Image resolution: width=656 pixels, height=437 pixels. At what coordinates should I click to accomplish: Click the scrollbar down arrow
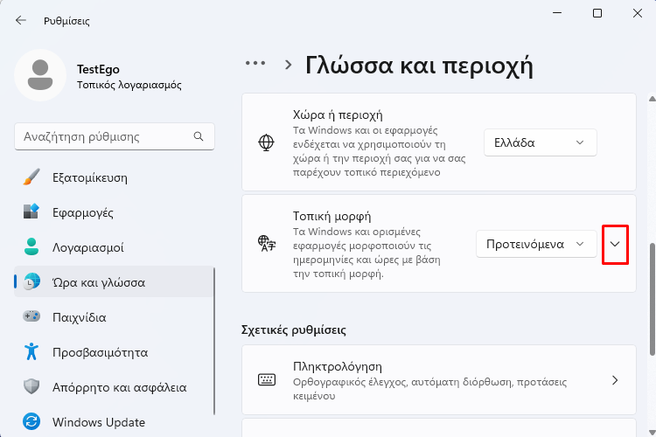[653, 432]
